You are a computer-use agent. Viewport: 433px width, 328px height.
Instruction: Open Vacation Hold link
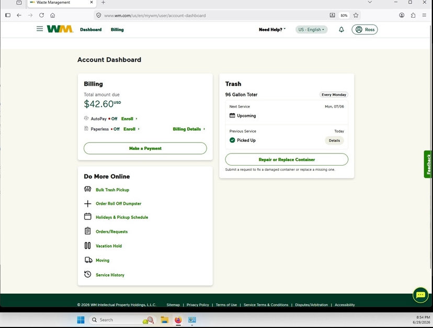109,246
